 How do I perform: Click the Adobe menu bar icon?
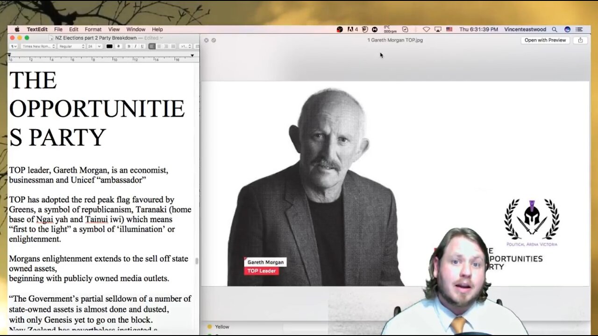(x=353, y=29)
